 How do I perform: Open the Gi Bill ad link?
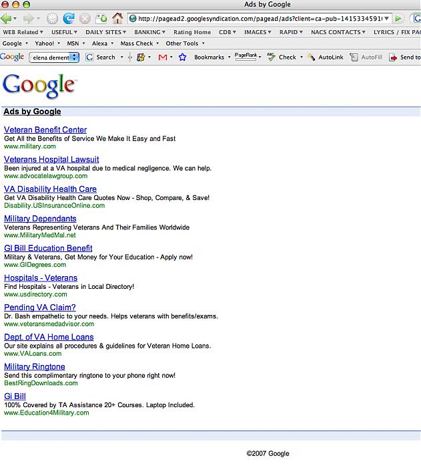pyautogui.click(x=15, y=396)
